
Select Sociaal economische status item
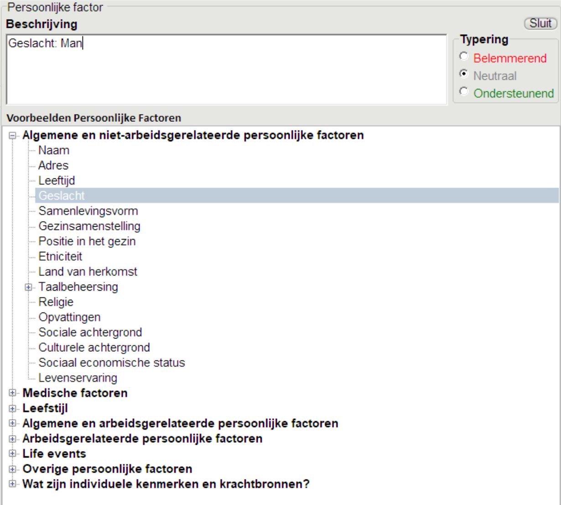coord(112,363)
